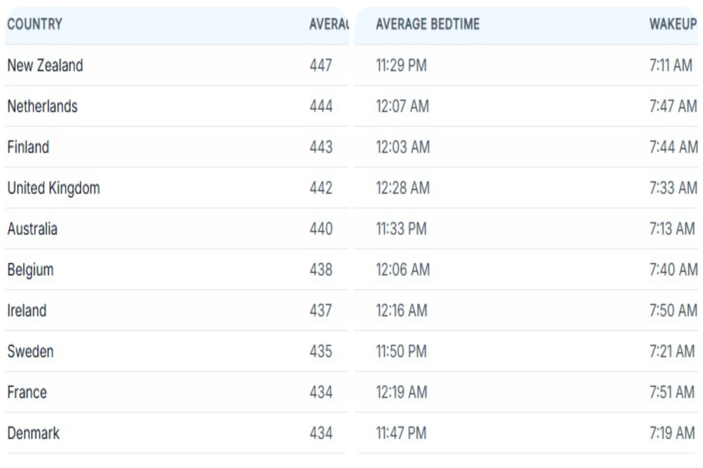
Task: Select the United Kingdom row
Action: point(53,188)
